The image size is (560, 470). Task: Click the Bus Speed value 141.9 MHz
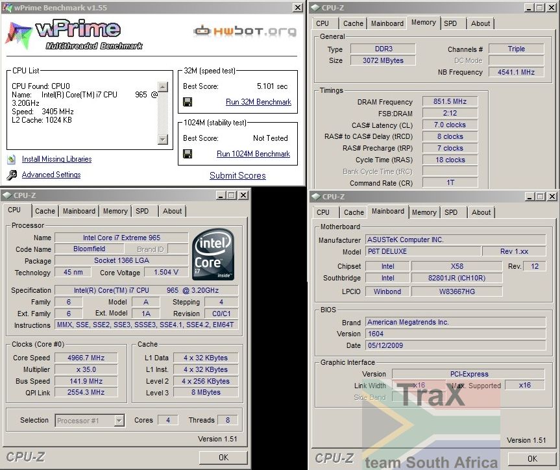point(86,381)
